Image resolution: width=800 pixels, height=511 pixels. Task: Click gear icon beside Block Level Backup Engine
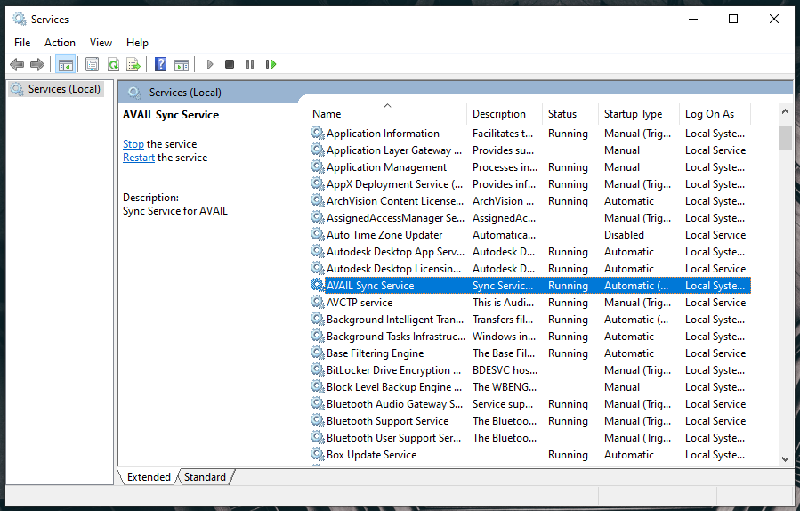point(318,386)
